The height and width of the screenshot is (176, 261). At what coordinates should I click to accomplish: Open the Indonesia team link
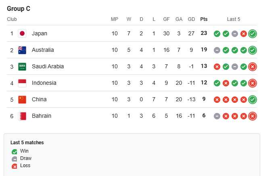pyautogui.click(x=44, y=83)
